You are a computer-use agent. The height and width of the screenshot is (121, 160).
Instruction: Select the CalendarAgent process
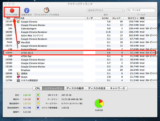coord(80,29)
